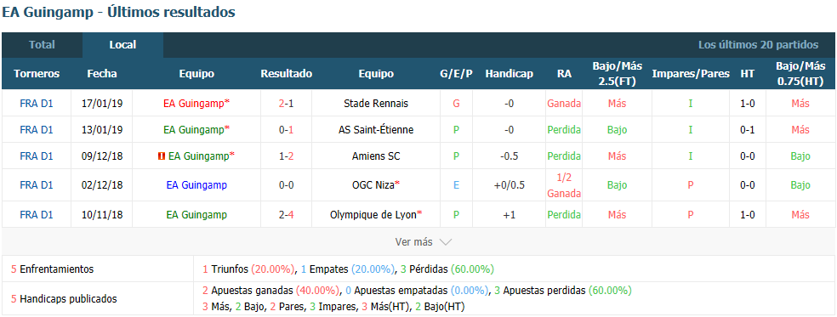
Task: Open the FRA D1 link for 17/01/19
Action: [x=37, y=103]
